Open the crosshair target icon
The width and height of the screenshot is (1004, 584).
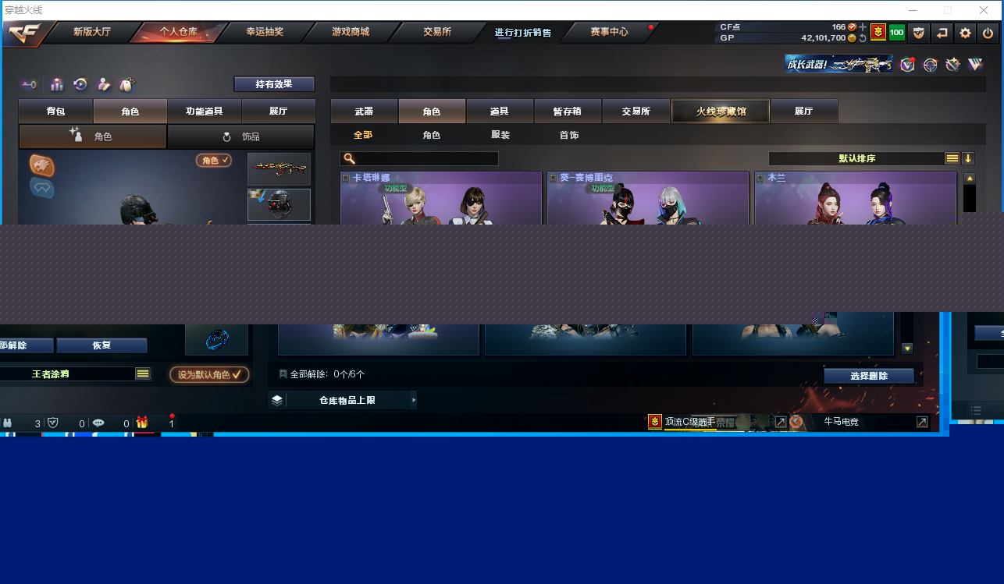pos(930,65)
